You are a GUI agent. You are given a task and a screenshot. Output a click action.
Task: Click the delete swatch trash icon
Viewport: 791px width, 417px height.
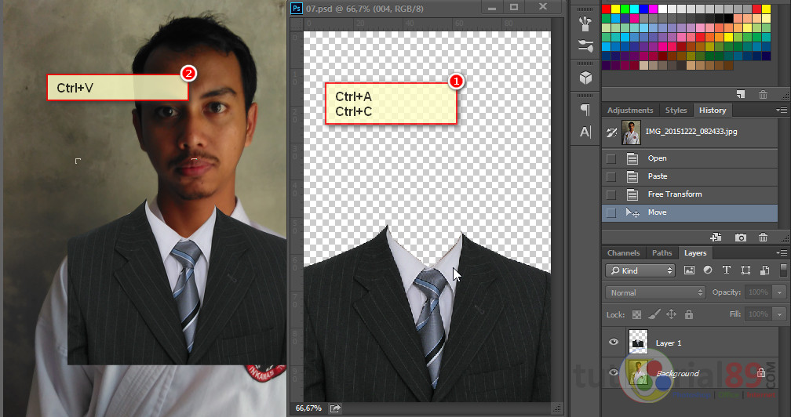pos(764,94)
